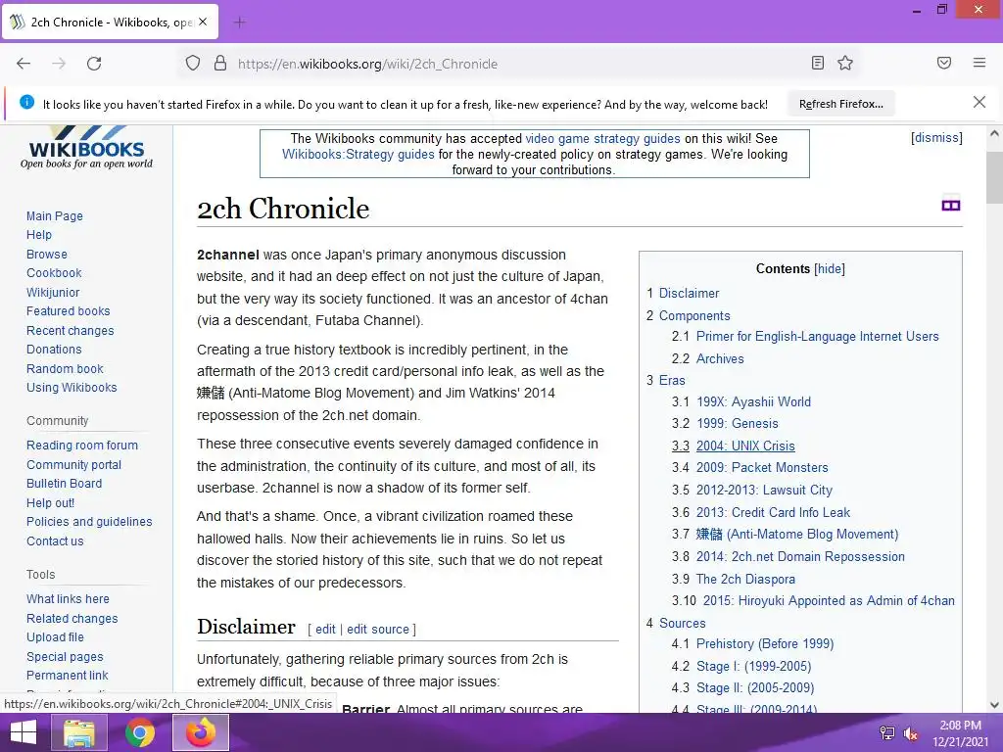Open video game strategy guides link
1003x752 pixels.
click(x=602, y=138)
